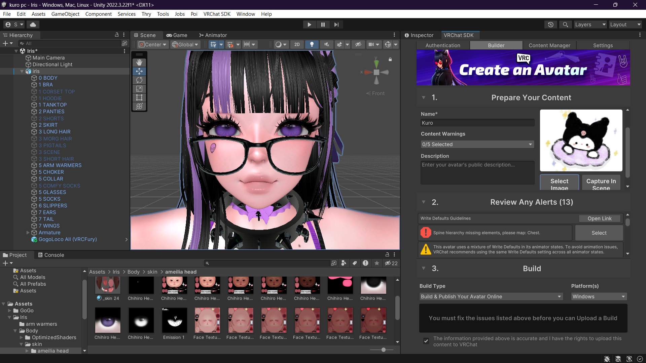The width and height of the screenshot is (646, 363).
Task: Open the account dropdown S
Action: 14,25
